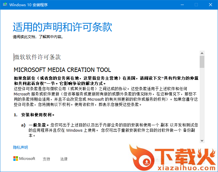This screenshot has width=218, height=172.
Task: Click the page title 适用的声明和许可条款
Action: (x=62, y=27)
